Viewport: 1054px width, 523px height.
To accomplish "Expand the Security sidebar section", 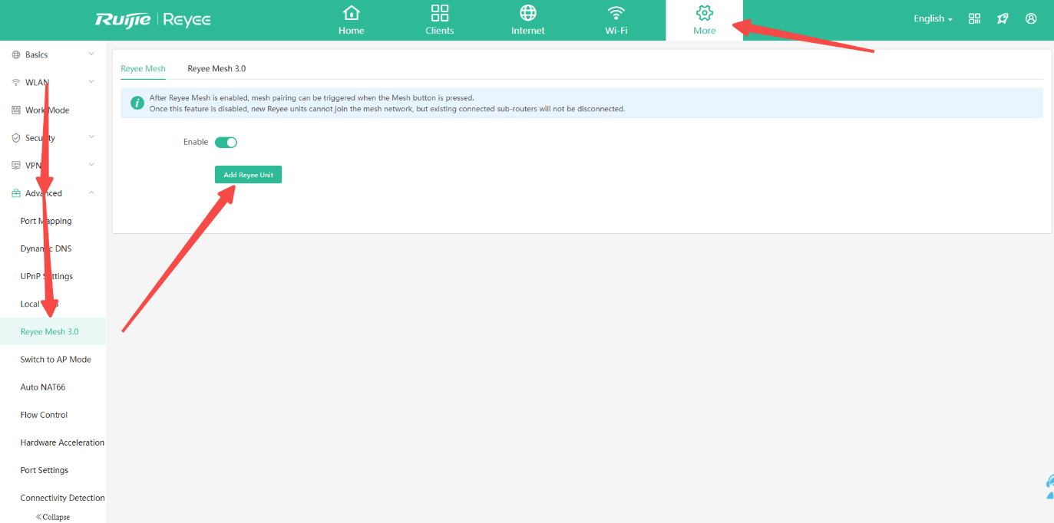I will (x=53, y=137).
